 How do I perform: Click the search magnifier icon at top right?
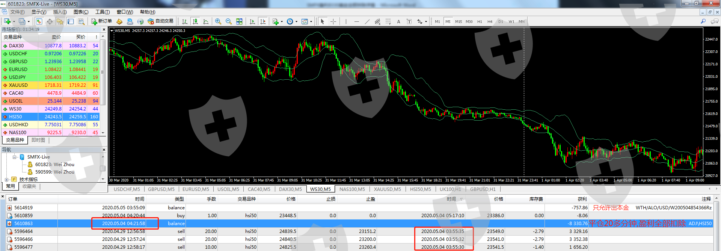(x=703, y=21)
